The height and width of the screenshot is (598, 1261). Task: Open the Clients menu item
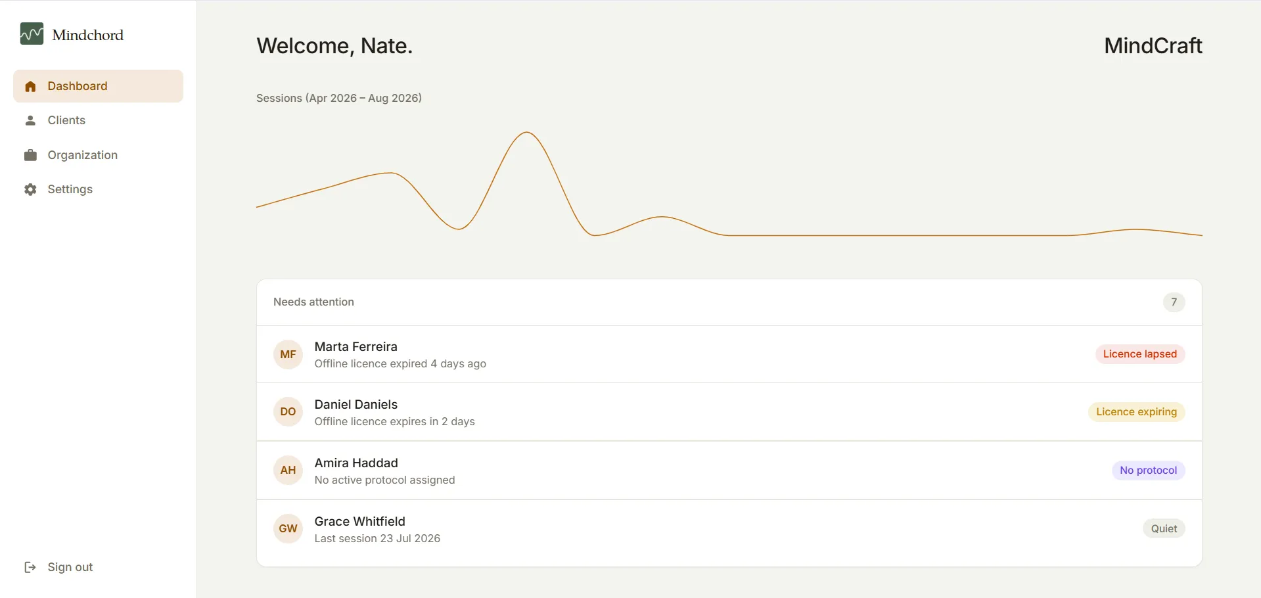[98, 120]
